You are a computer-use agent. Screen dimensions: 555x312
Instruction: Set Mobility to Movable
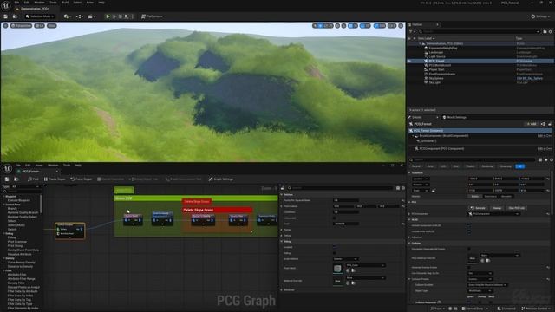click(506, 197)
